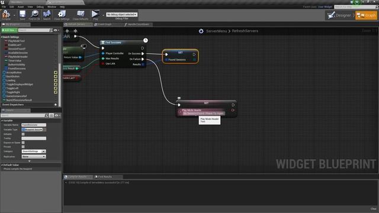Click Unreal Engine logo at top-left

pyautogui.click(x=2, y=2)
